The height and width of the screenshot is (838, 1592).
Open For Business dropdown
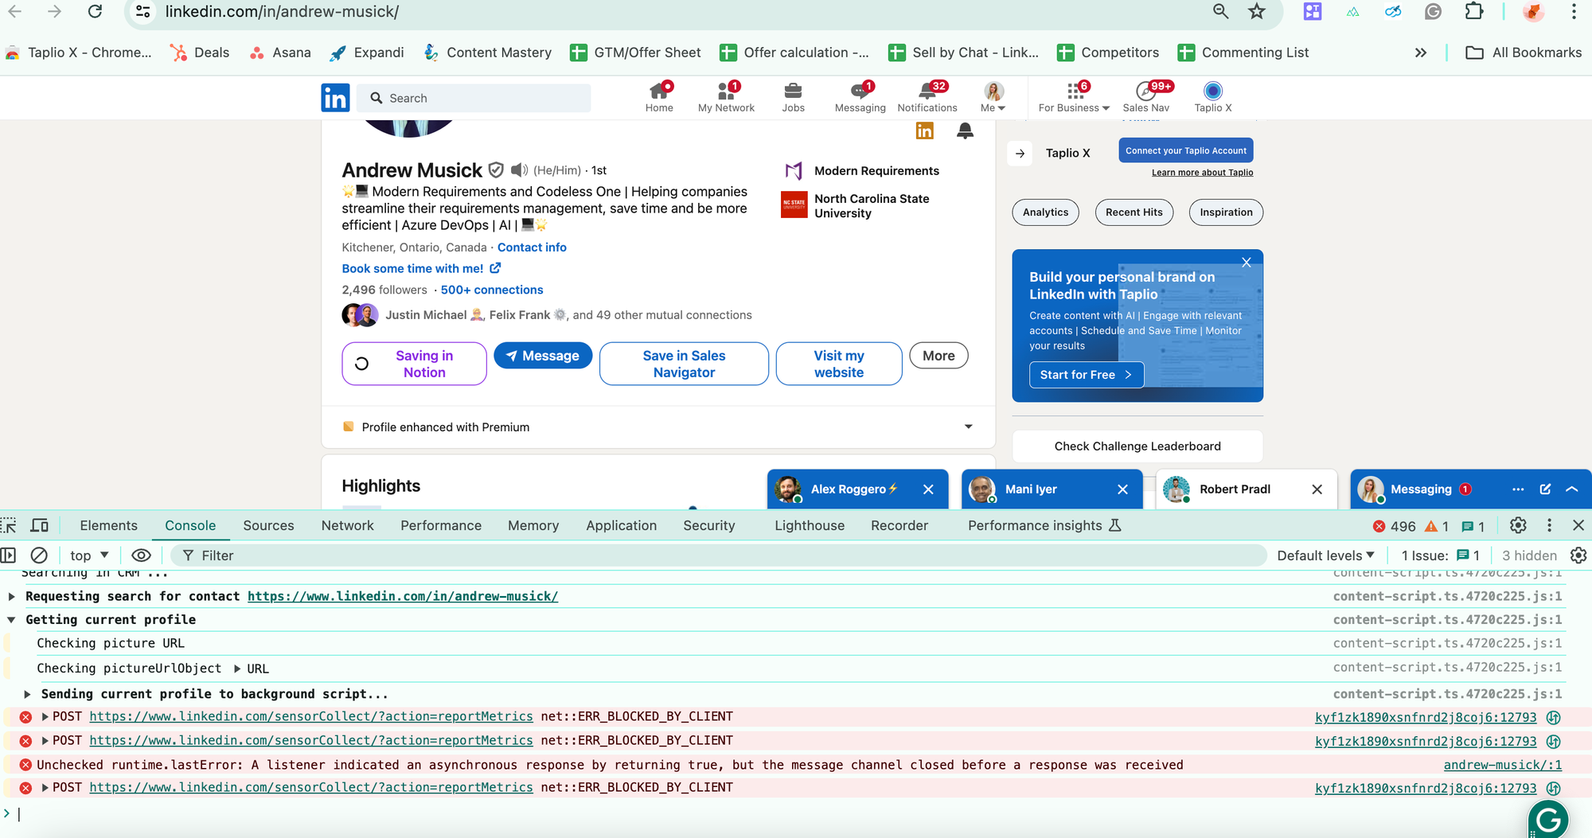coord(1074,97)
